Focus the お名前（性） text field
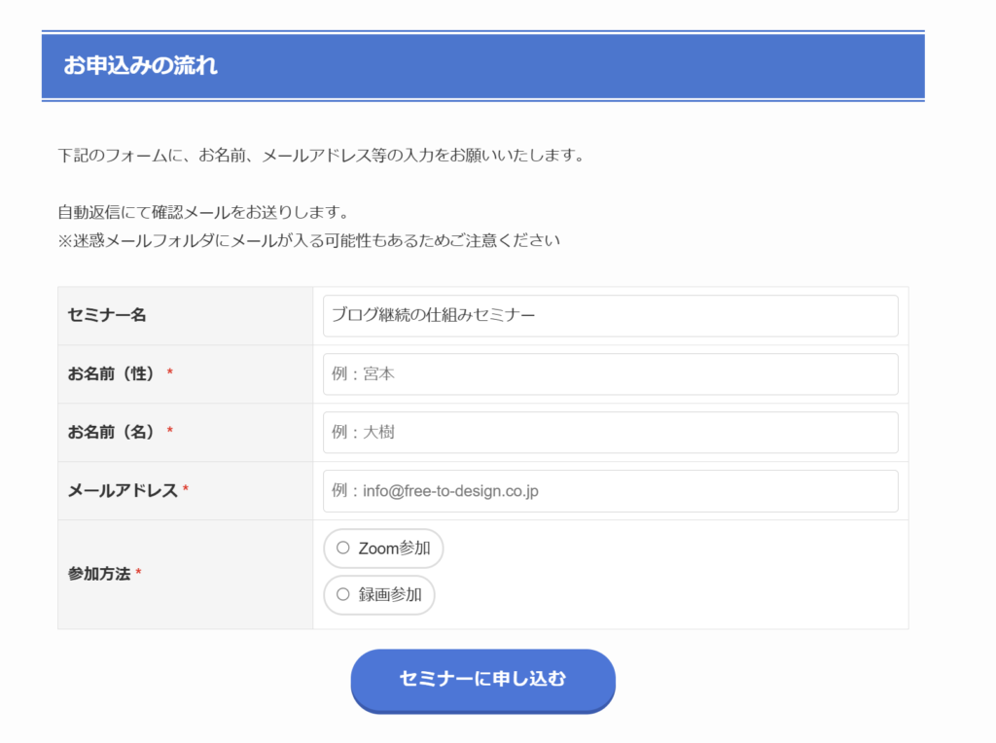This screenshot has width=996, height=743. click(x=610, y=374)
